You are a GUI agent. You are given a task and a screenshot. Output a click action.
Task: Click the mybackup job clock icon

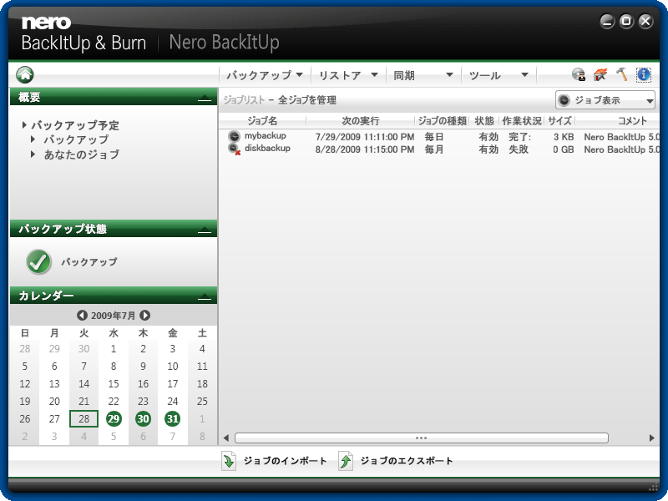point(234,136)
